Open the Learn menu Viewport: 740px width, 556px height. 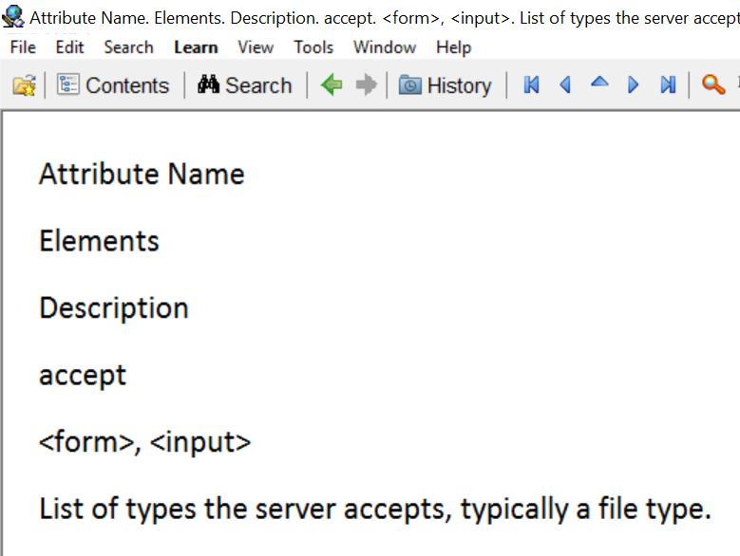(196, 47)
